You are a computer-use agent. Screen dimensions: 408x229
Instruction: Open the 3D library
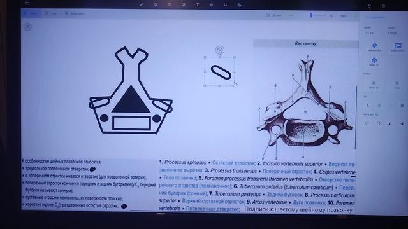coord(240,4)
